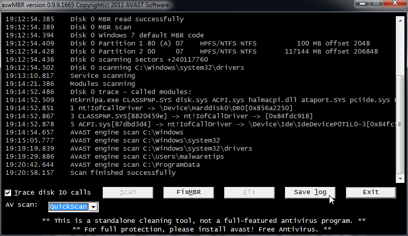This screenshot has width=408, height=236.
Task: Click the "AV scan:" label
Action: tap(21, 205)
